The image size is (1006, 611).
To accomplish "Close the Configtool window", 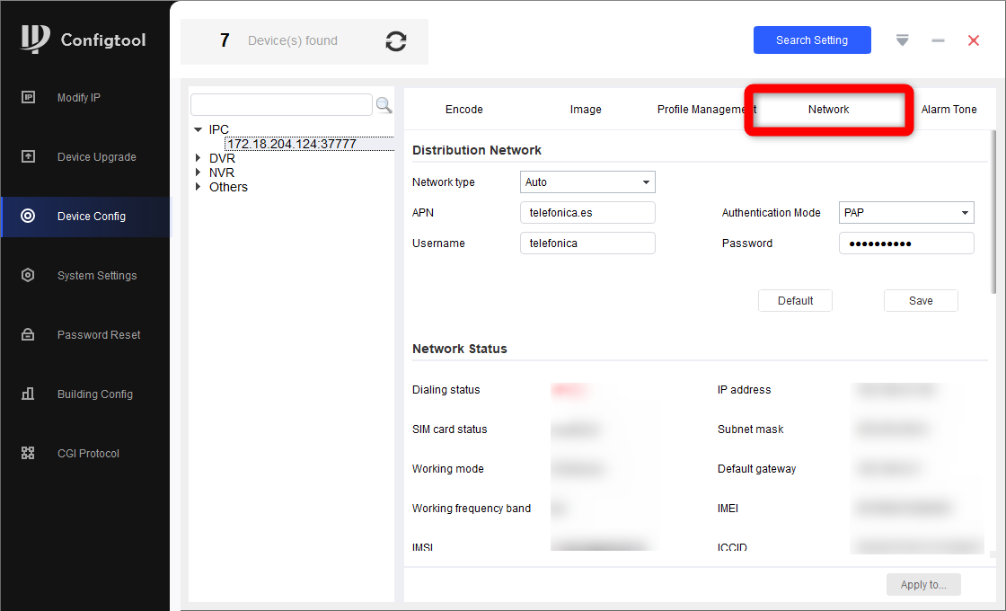I will pos(974,40).
